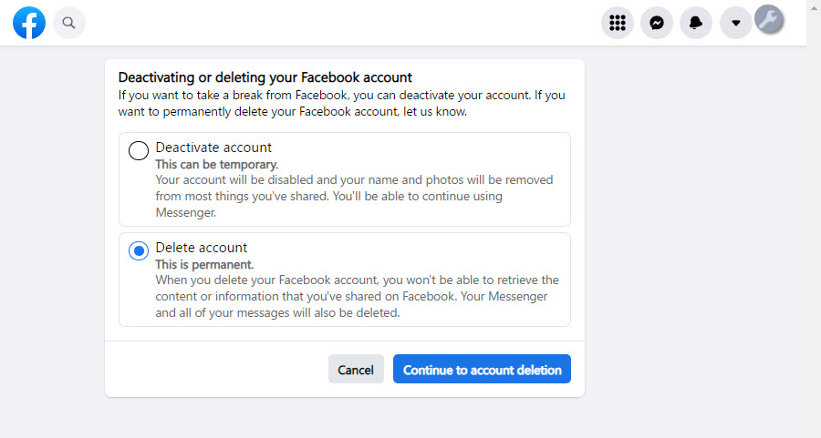Click the Delete account description paragraph

(357, 296)
